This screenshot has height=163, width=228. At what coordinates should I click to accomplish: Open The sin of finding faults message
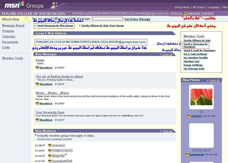tap(59, 76)
